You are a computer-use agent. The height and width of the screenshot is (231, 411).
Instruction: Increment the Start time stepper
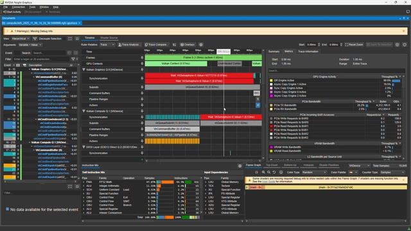point(319,44)
